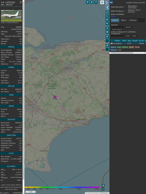Click the left chevron sidebar button

tap(107, 8)
